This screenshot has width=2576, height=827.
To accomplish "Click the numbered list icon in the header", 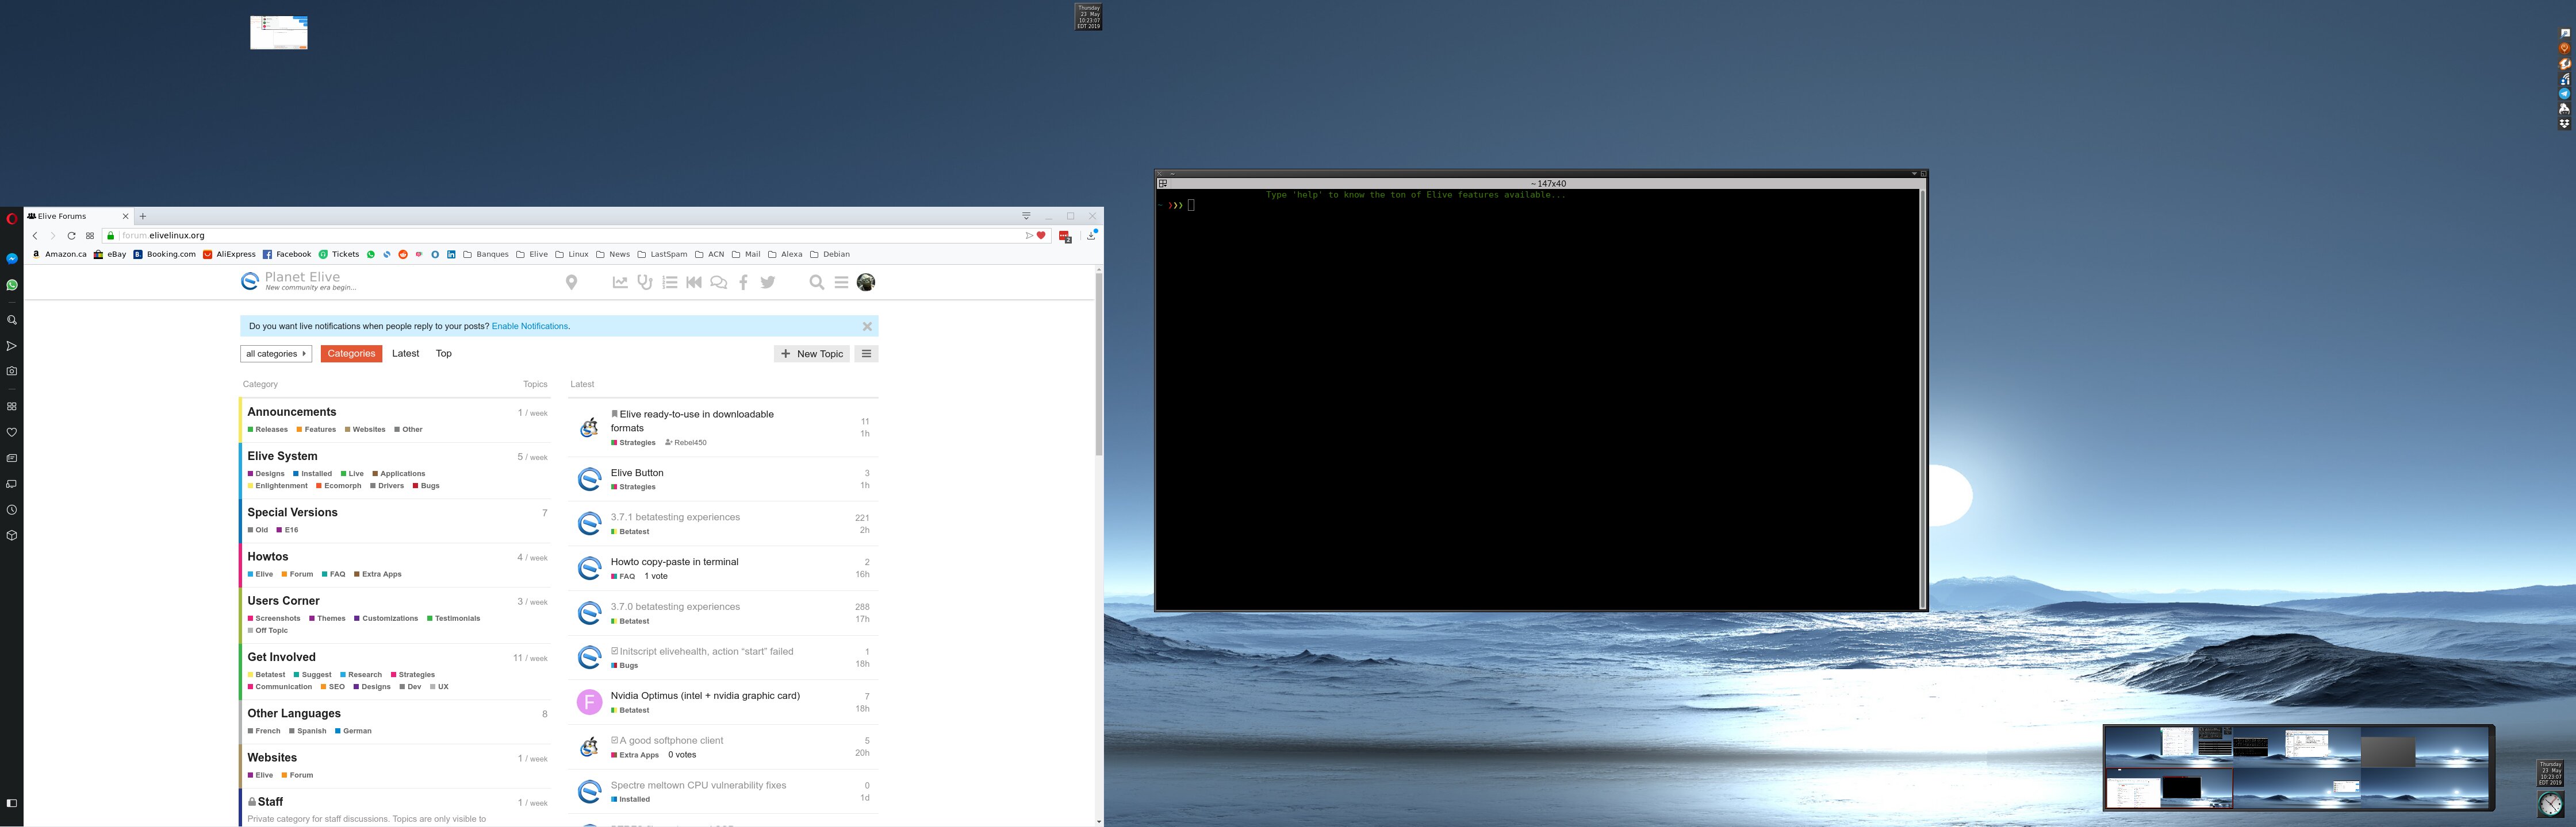I will coord(670,283).
